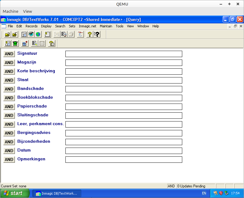Toggle the AND operator beside Signatuur
The image size is (244, 198).
(x=9, y=54)
